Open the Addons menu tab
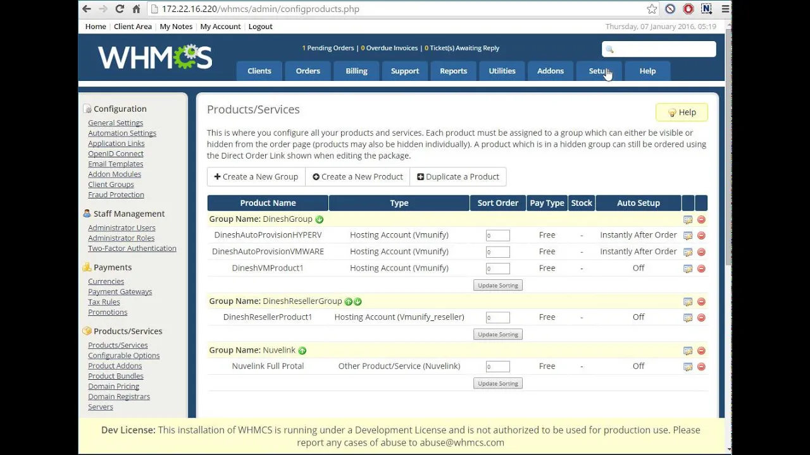 pyautogui.click(x=551, y=71)
